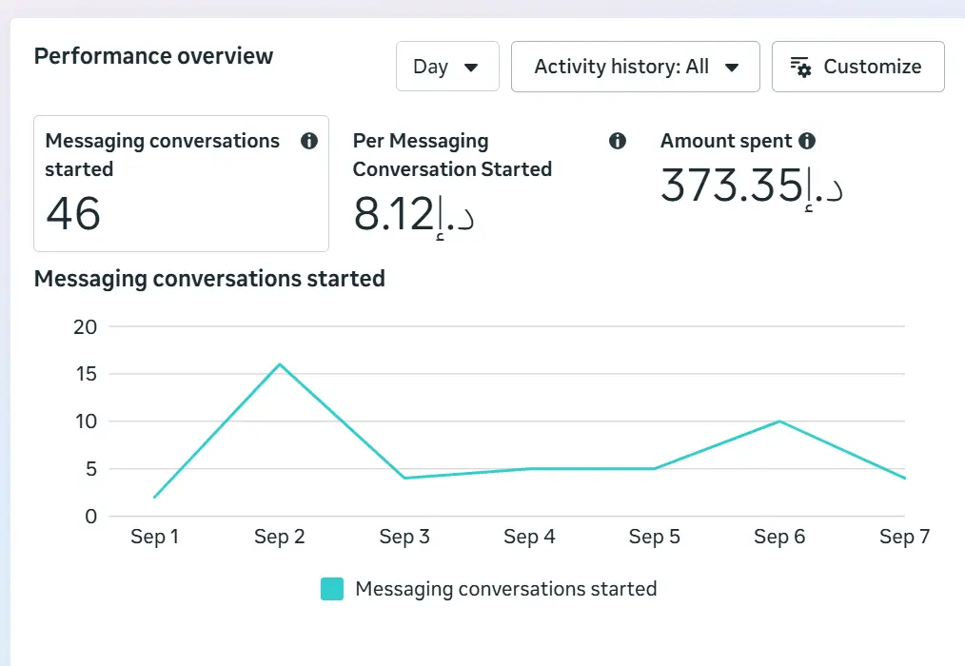Screen dimensions: 965x666
Task: Click the Sep 4 axis label
Action: pos(529,536)
